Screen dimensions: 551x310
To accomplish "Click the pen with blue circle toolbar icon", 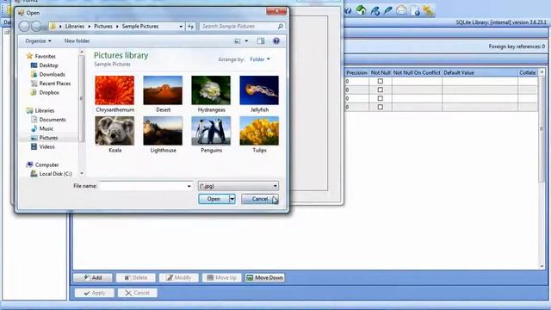I will (375, 11).
